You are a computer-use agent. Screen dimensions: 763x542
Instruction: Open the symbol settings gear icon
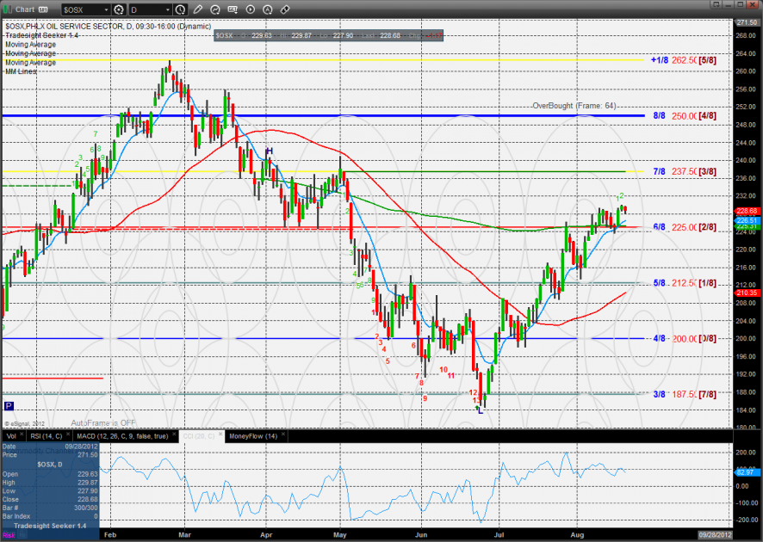[119, 9]
